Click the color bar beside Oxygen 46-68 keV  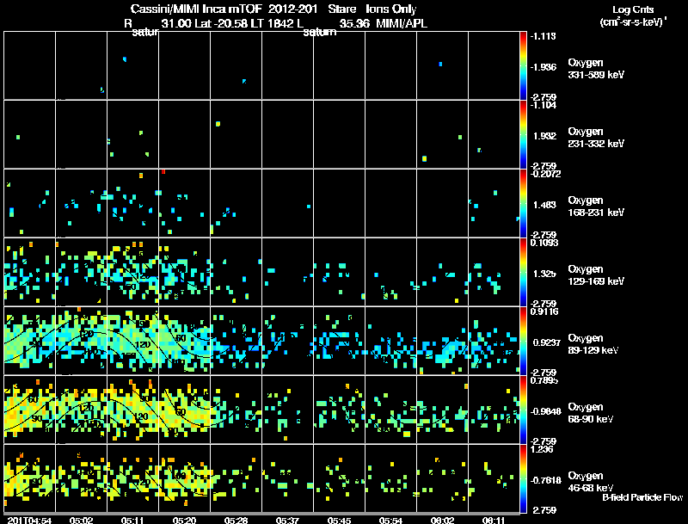(523, 478)
